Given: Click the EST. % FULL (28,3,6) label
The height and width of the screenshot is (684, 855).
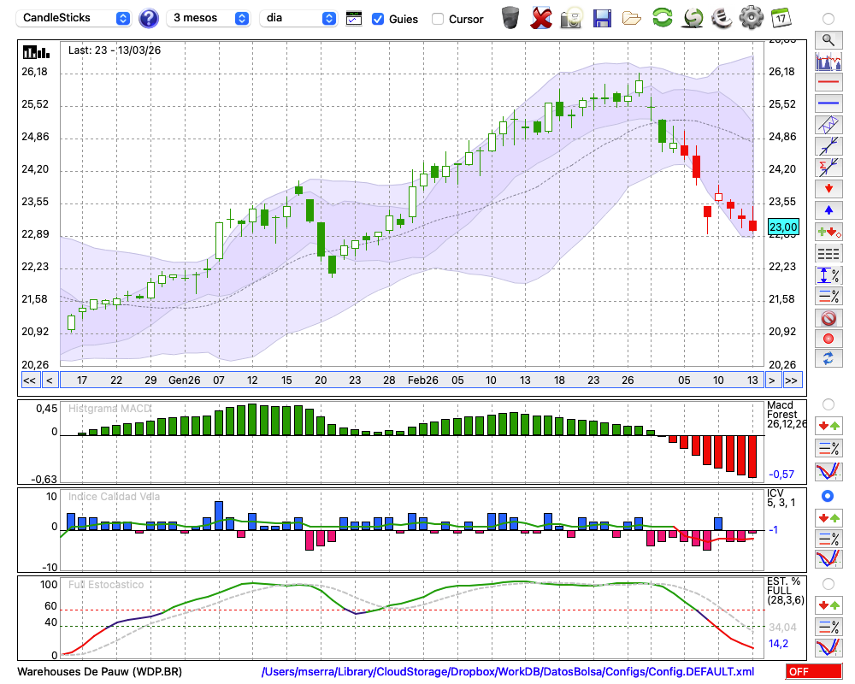Looking at the screenshot, I should 786,591.
